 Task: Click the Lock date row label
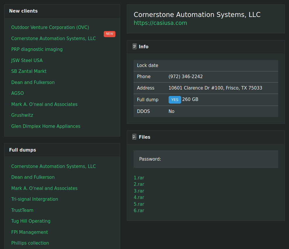click(148, 66)
